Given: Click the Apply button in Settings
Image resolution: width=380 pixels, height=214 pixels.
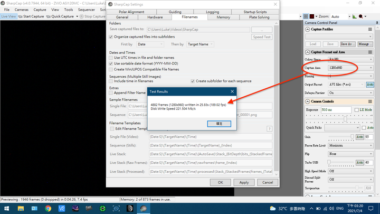Looking at the screenshot, I should click(244, 182).
